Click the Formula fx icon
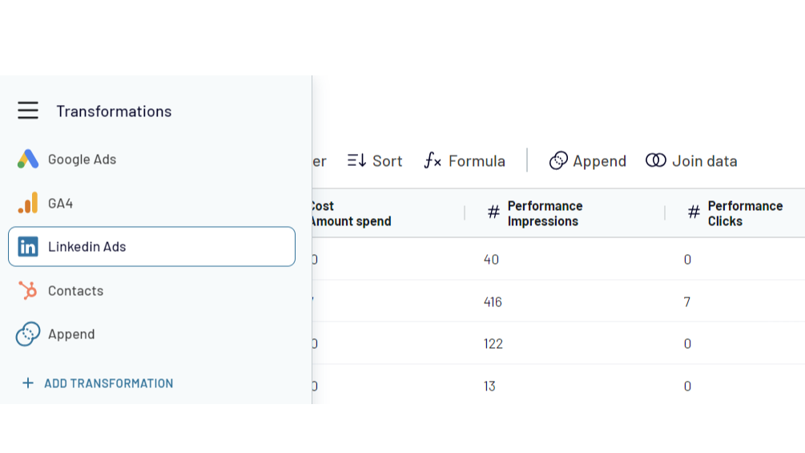805x453 pixels. coord(433,161)
